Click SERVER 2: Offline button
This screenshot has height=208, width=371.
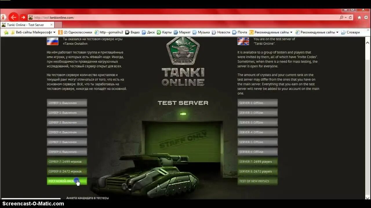[258, 113]
